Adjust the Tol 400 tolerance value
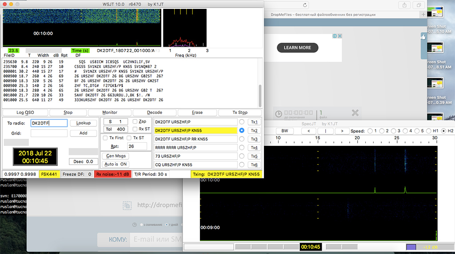The width and height of the screenshot is (455, 254). 116,129
